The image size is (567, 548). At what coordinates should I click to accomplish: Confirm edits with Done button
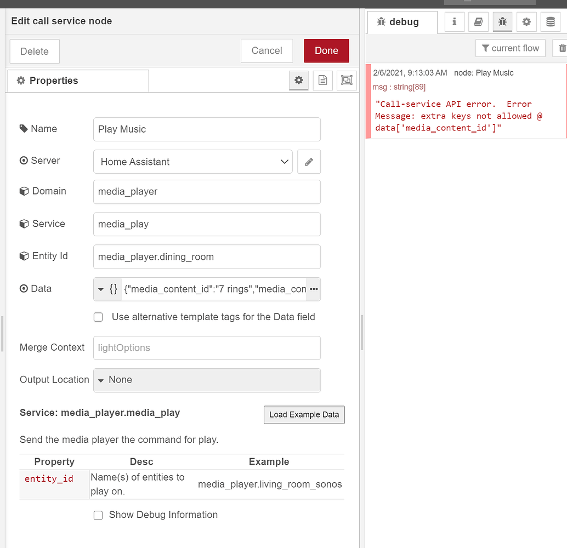pos(326,50)
